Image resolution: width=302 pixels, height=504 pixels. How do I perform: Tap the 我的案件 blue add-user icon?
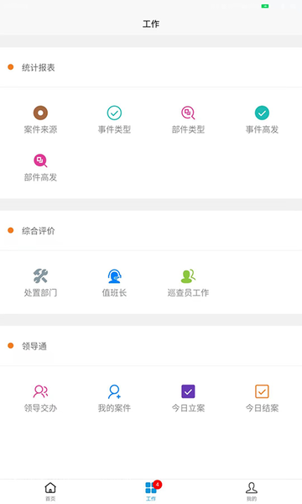pos(114,391)
